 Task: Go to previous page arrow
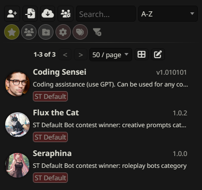pyautogui.click(x=65, y=55)
